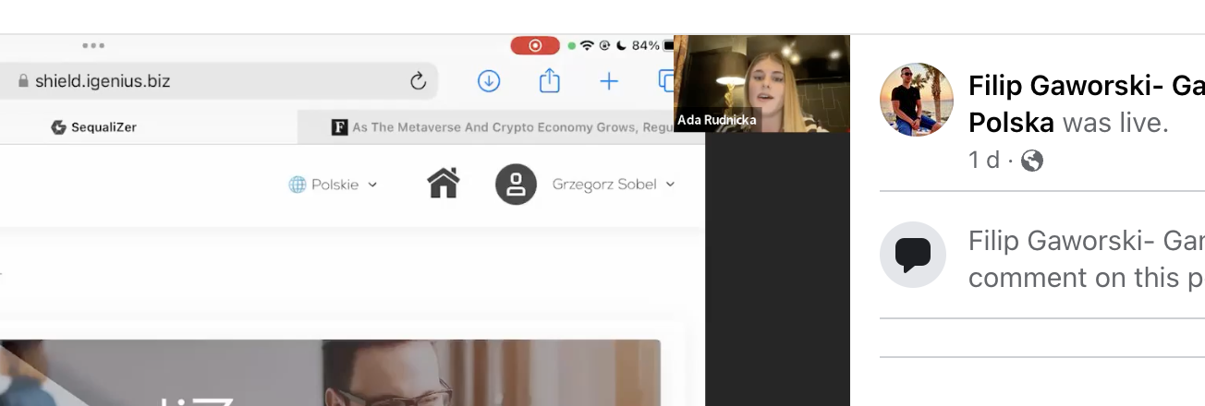Click the public globe privacy icon

[x=1032, y=161]
